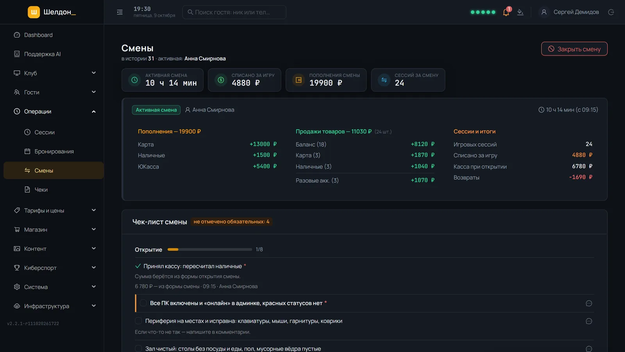
Task: Click the user profile icon in the header
Action: [544, 12]
